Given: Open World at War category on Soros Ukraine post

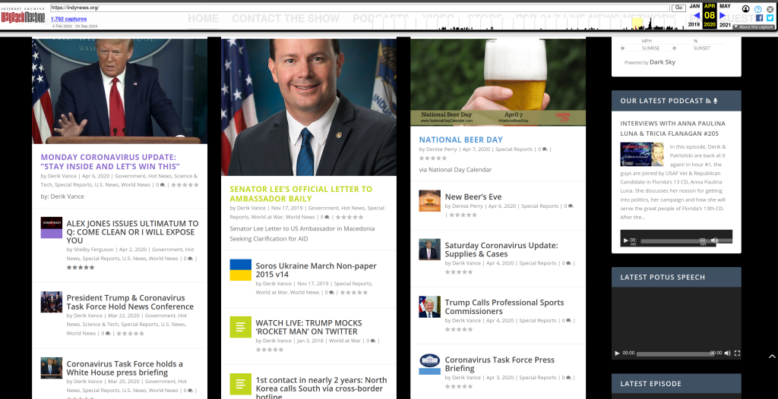Looking at the screenshot, I should [x=271, y=293].
